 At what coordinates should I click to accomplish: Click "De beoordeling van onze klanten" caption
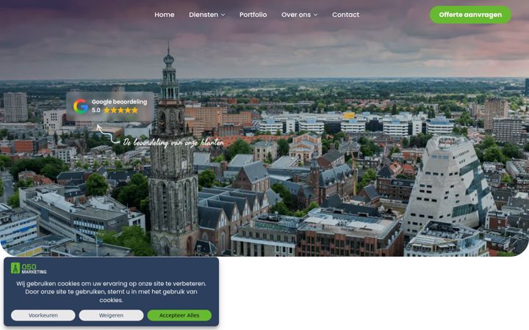pyautogui.click(x=173, y=143)
